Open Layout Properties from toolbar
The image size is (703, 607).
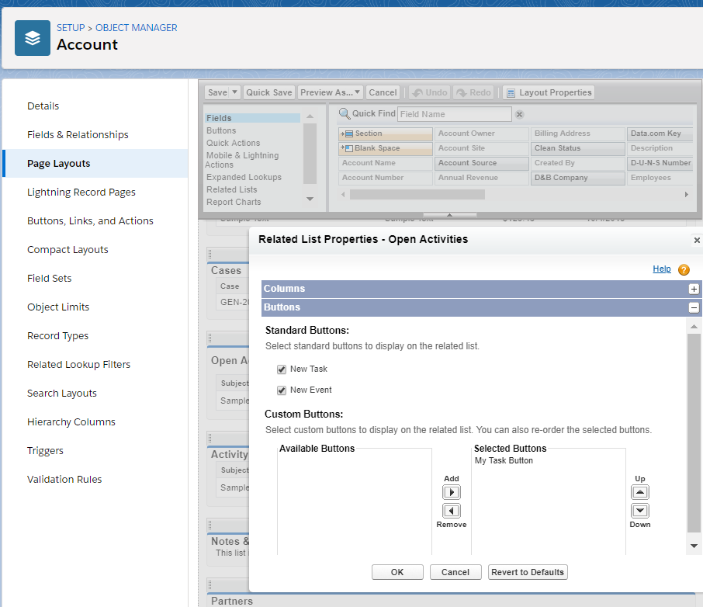point(548,92)
